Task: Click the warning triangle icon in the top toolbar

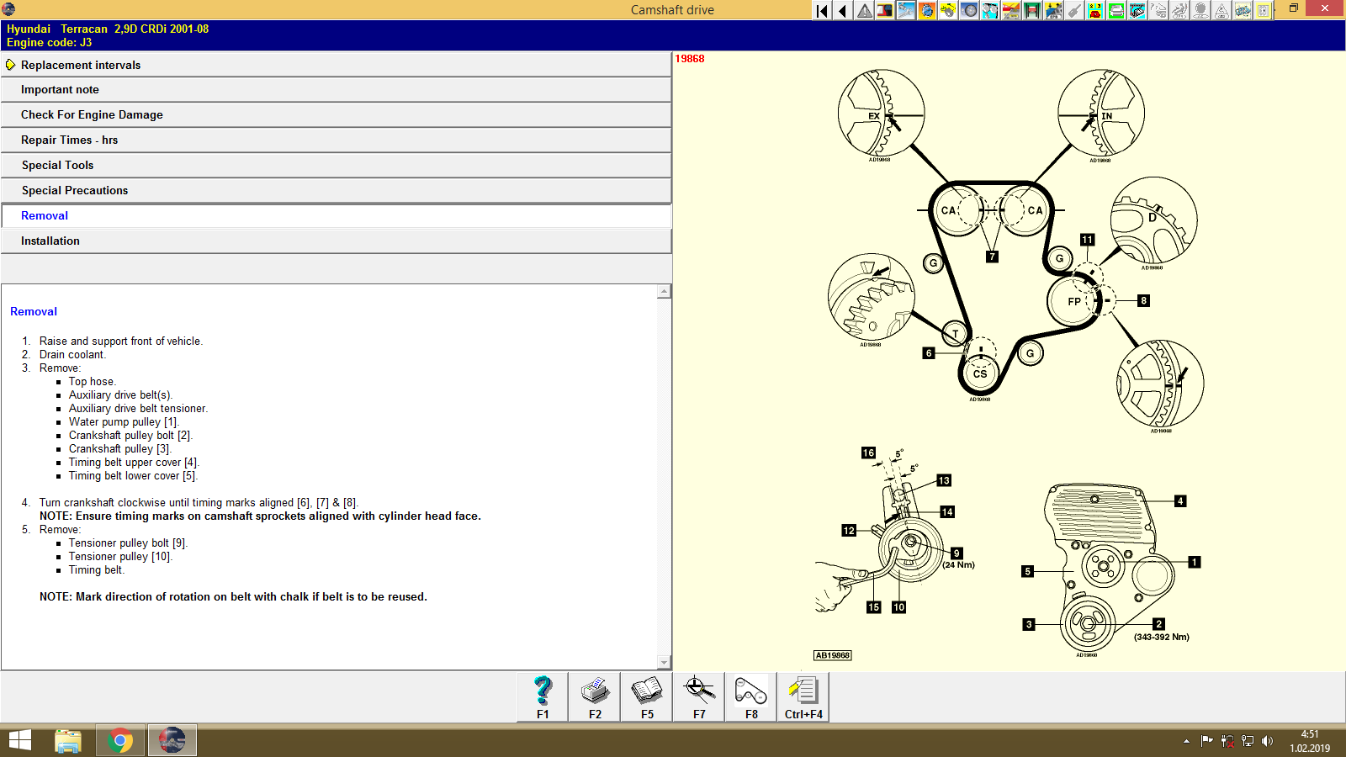Action: tap(862, 11)
